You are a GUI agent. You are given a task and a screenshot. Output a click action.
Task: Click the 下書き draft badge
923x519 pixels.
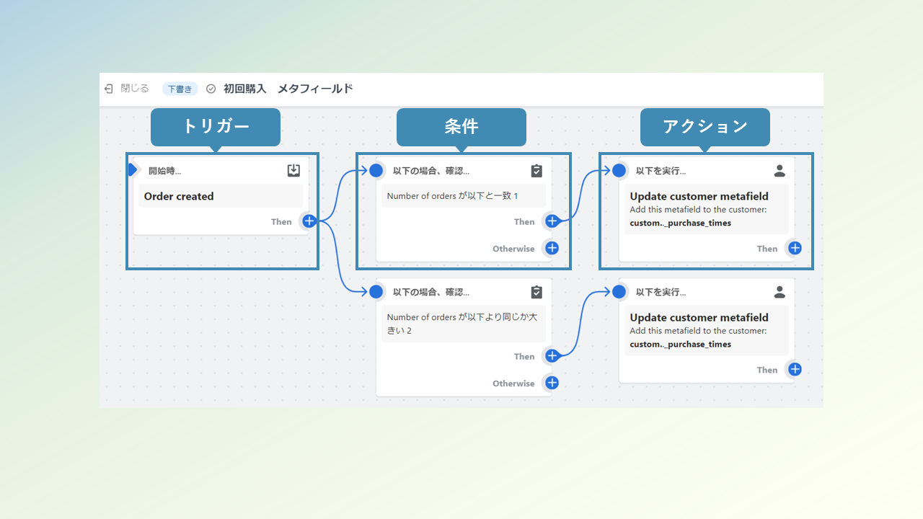tap(180, 89)
